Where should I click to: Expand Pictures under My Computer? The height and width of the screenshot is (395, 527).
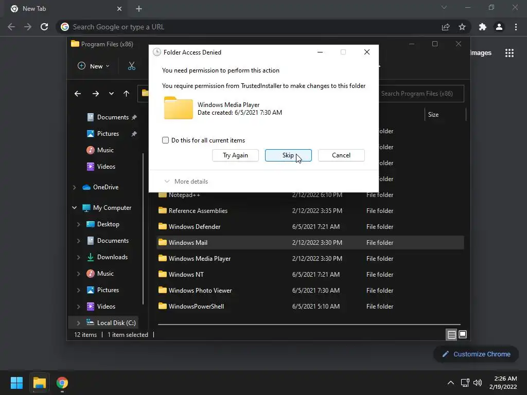point(79,290)
